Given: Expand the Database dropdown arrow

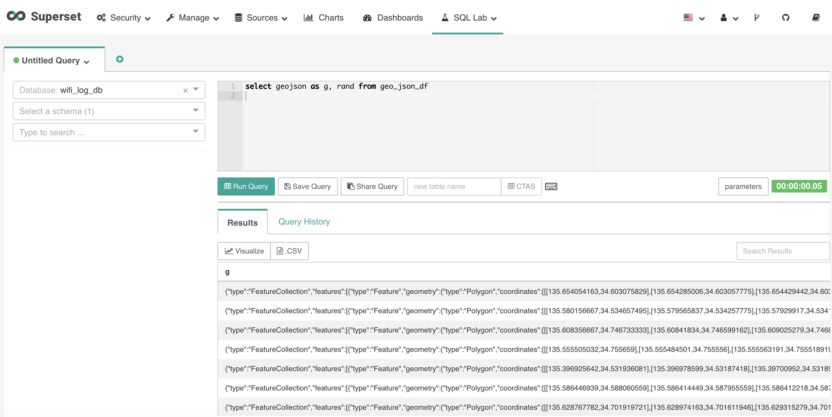Looking at the screenshot, I should click(196, 89).
